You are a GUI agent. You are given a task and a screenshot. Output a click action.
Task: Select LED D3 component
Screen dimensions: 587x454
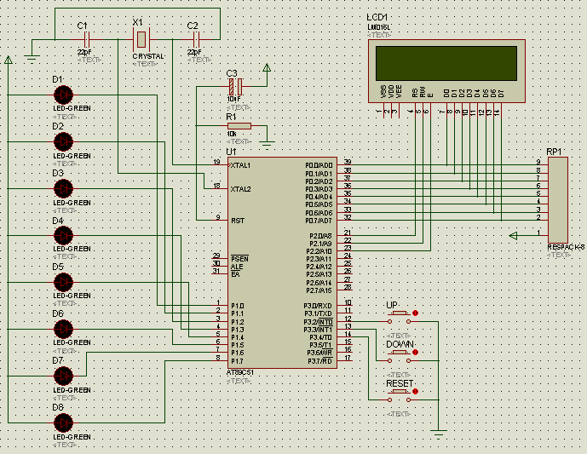[63, 188]
